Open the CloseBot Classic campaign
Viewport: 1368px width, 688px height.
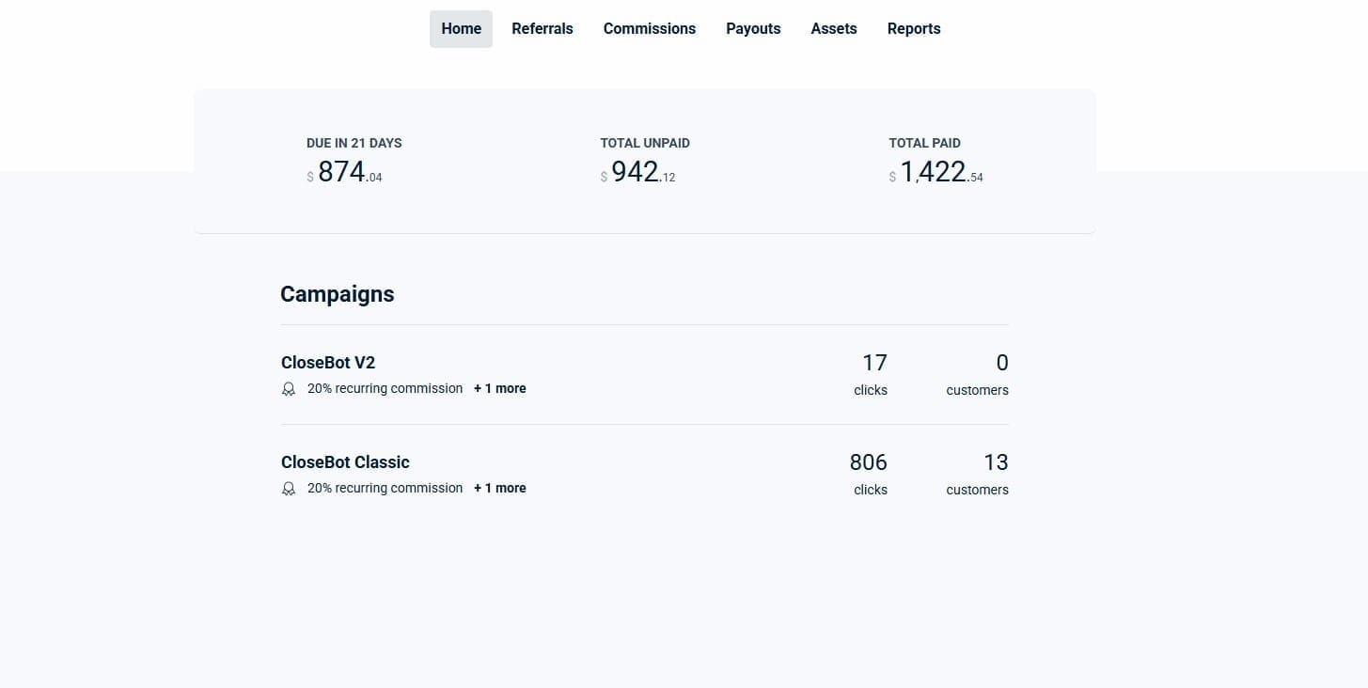coord(345,462)
